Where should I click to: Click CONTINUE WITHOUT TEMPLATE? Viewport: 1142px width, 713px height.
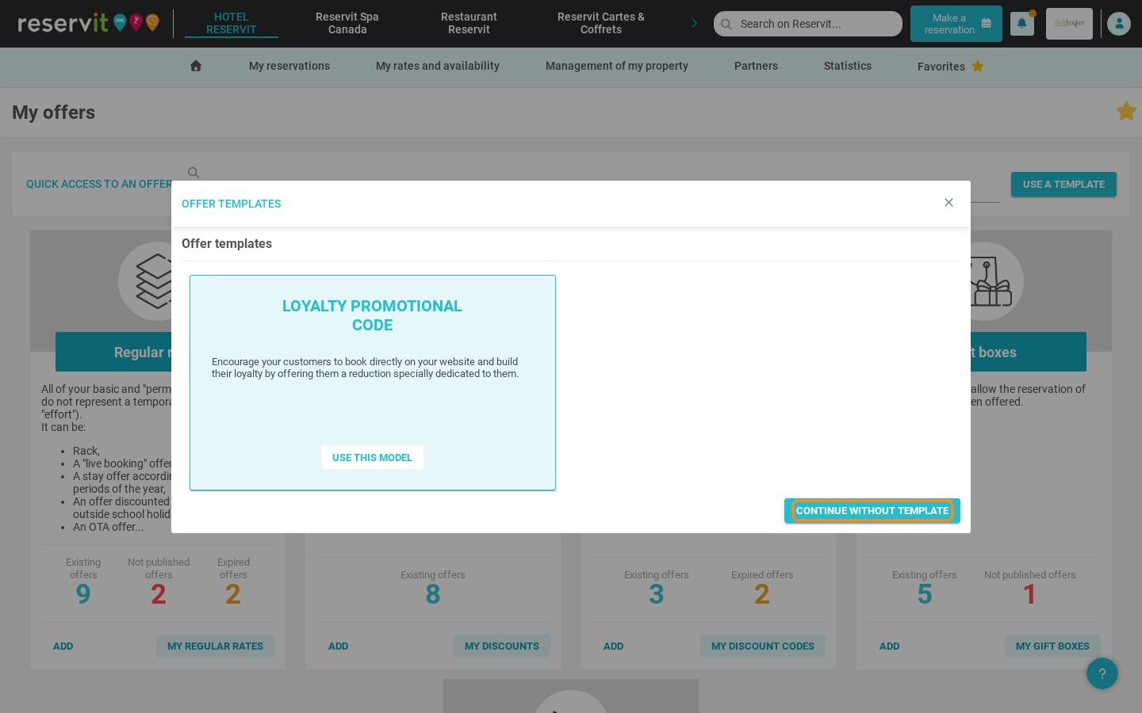(872, 511)
